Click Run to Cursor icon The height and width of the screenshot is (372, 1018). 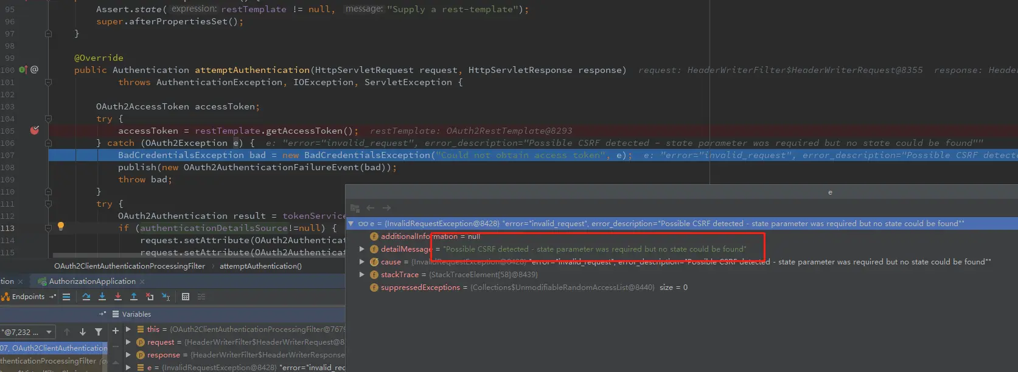click(x=166, y=297)
